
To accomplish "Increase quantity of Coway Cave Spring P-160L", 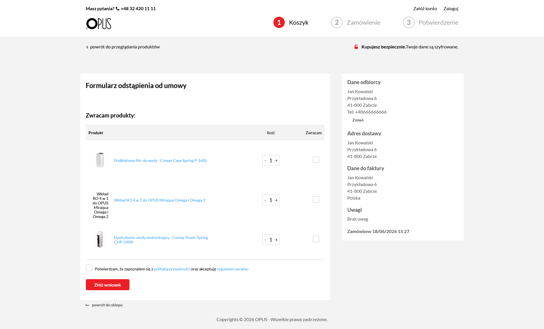I will pyautogui.click(x=277, y=161).
